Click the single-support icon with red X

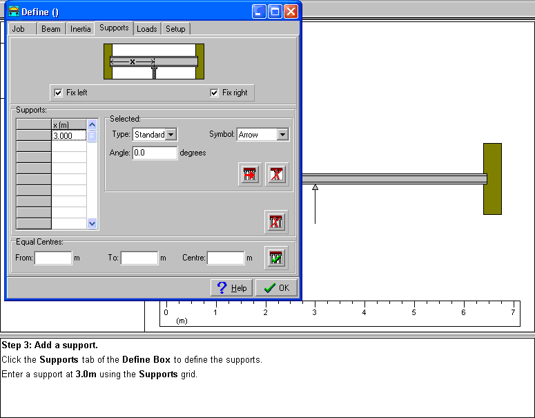tap(277, 175)
